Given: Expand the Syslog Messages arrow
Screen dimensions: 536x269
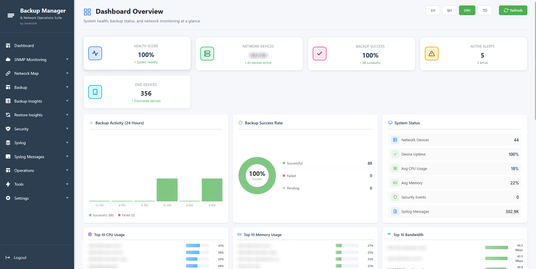Looking at the screenshot, I should pos(67,157).
